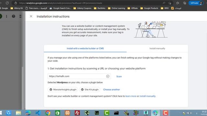Open the Free cours bookmark

point(36,8)
